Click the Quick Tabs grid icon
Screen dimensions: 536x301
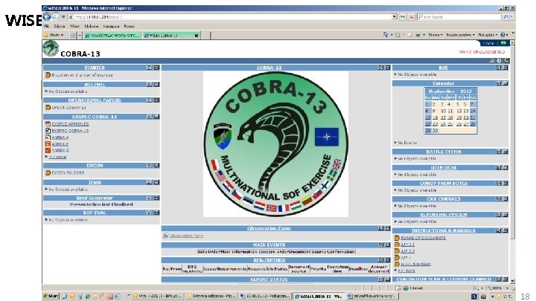pyautogui.click(x=73, y=35)
